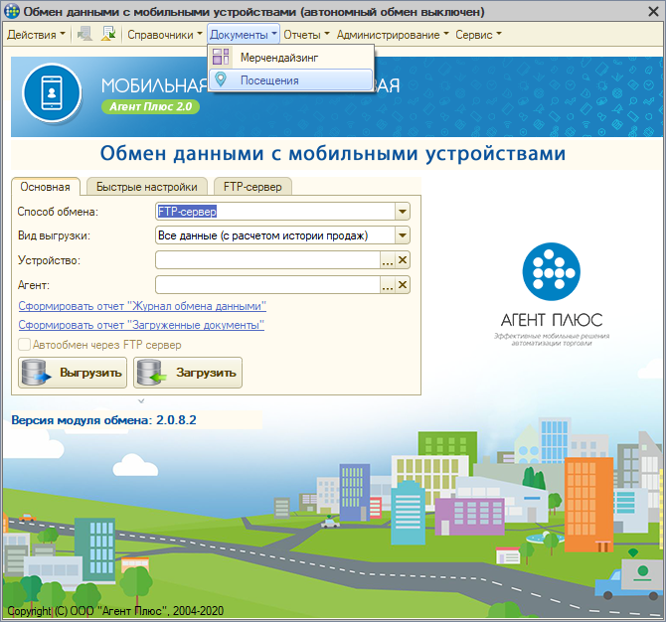Image resolution: width=666 pixels, height=622 pixels.
Task: Collapse panel using small chevron below form
Action: (x=141, y=400)
